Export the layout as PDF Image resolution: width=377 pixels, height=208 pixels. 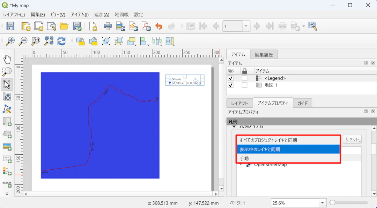click(146, 26)
